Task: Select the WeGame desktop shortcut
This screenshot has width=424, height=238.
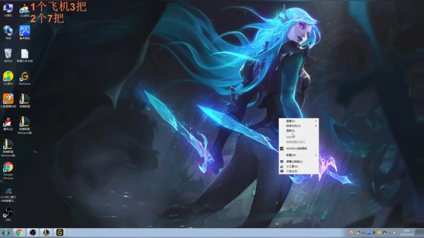Action: 25,78
